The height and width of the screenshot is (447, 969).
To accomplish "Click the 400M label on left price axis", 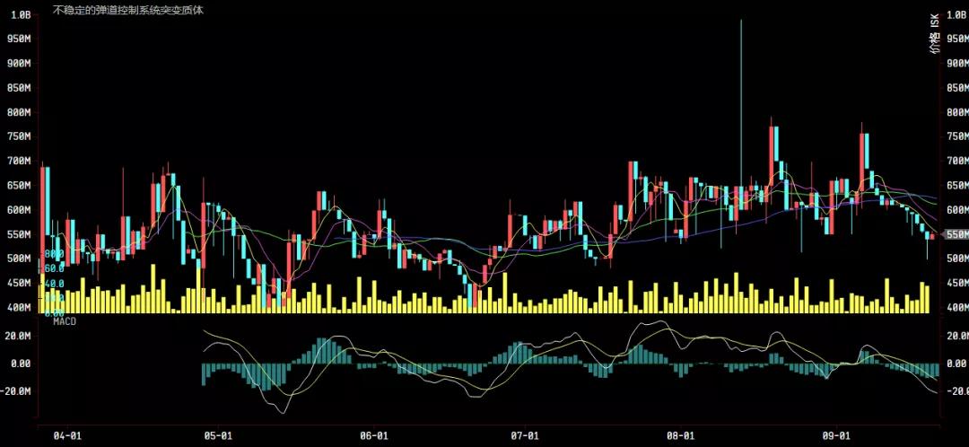I will pos(19,307).
